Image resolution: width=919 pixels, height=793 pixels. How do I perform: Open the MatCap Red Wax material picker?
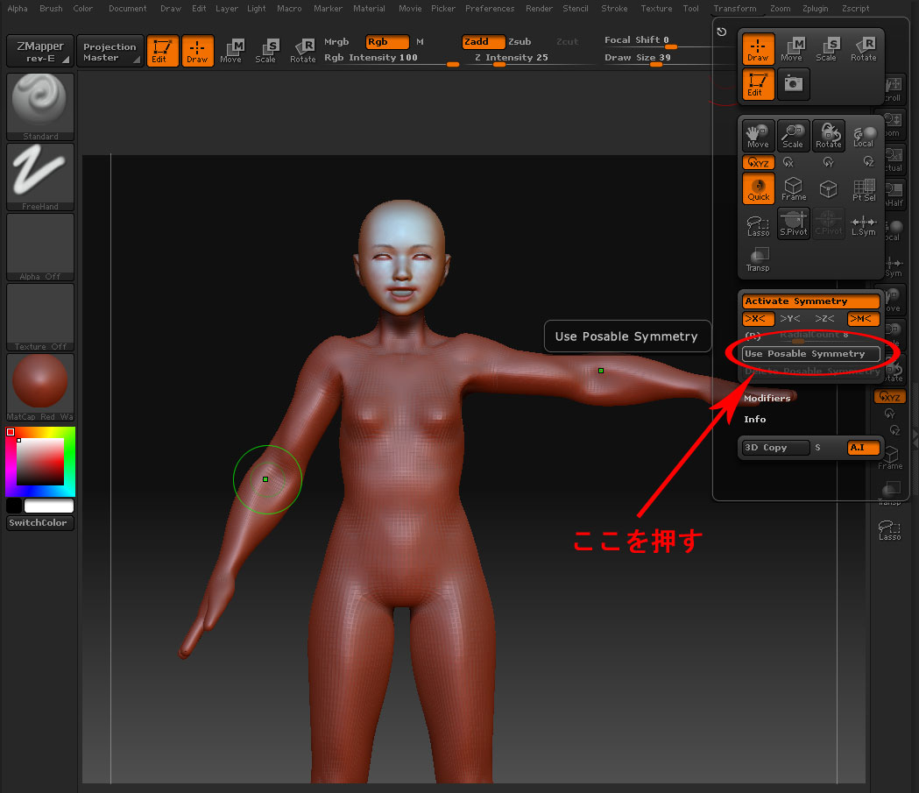pos(39,387)
